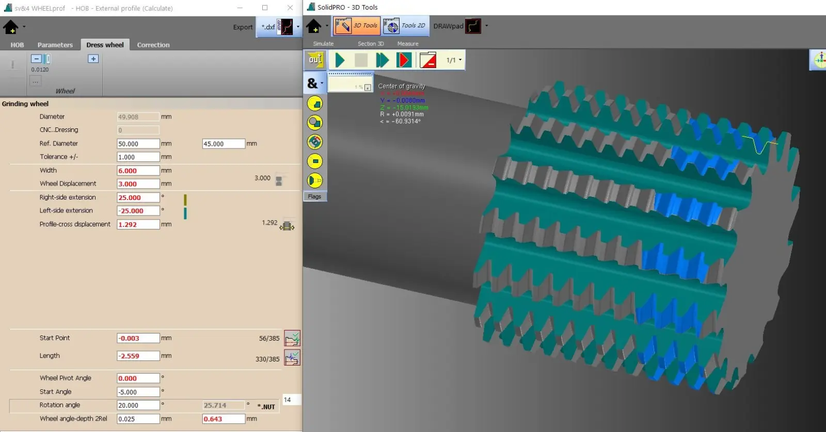This screenshot has height=432, width=826.
Task: Click the start point picker icon
Action: click(x=292, y=339)
